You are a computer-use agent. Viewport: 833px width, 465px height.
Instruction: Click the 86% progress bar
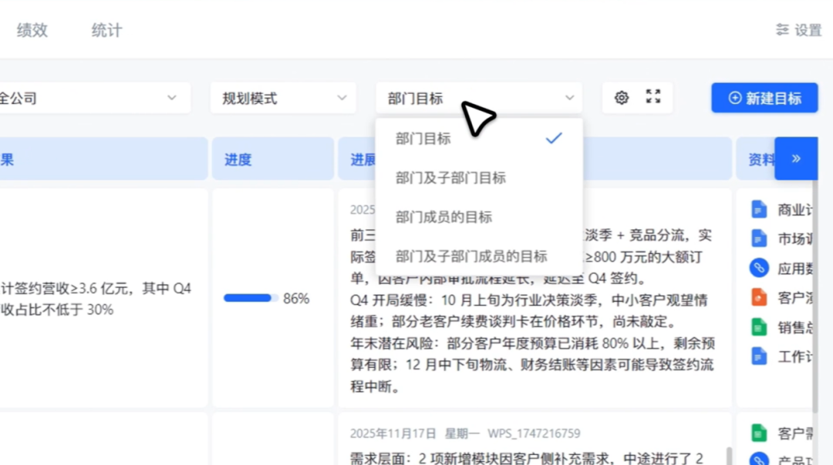click(250, 298)
